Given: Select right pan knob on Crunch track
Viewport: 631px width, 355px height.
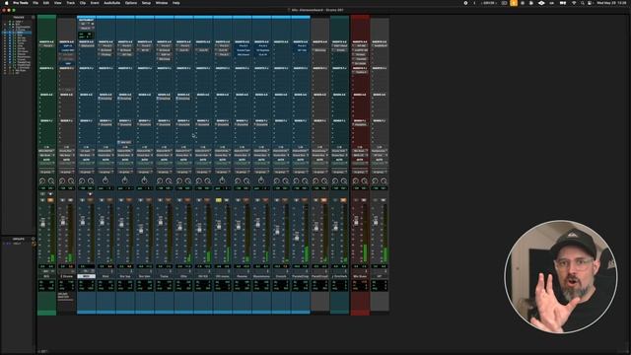Looking at the screenshot, I should pyautogui.click(x=285, y=181).
